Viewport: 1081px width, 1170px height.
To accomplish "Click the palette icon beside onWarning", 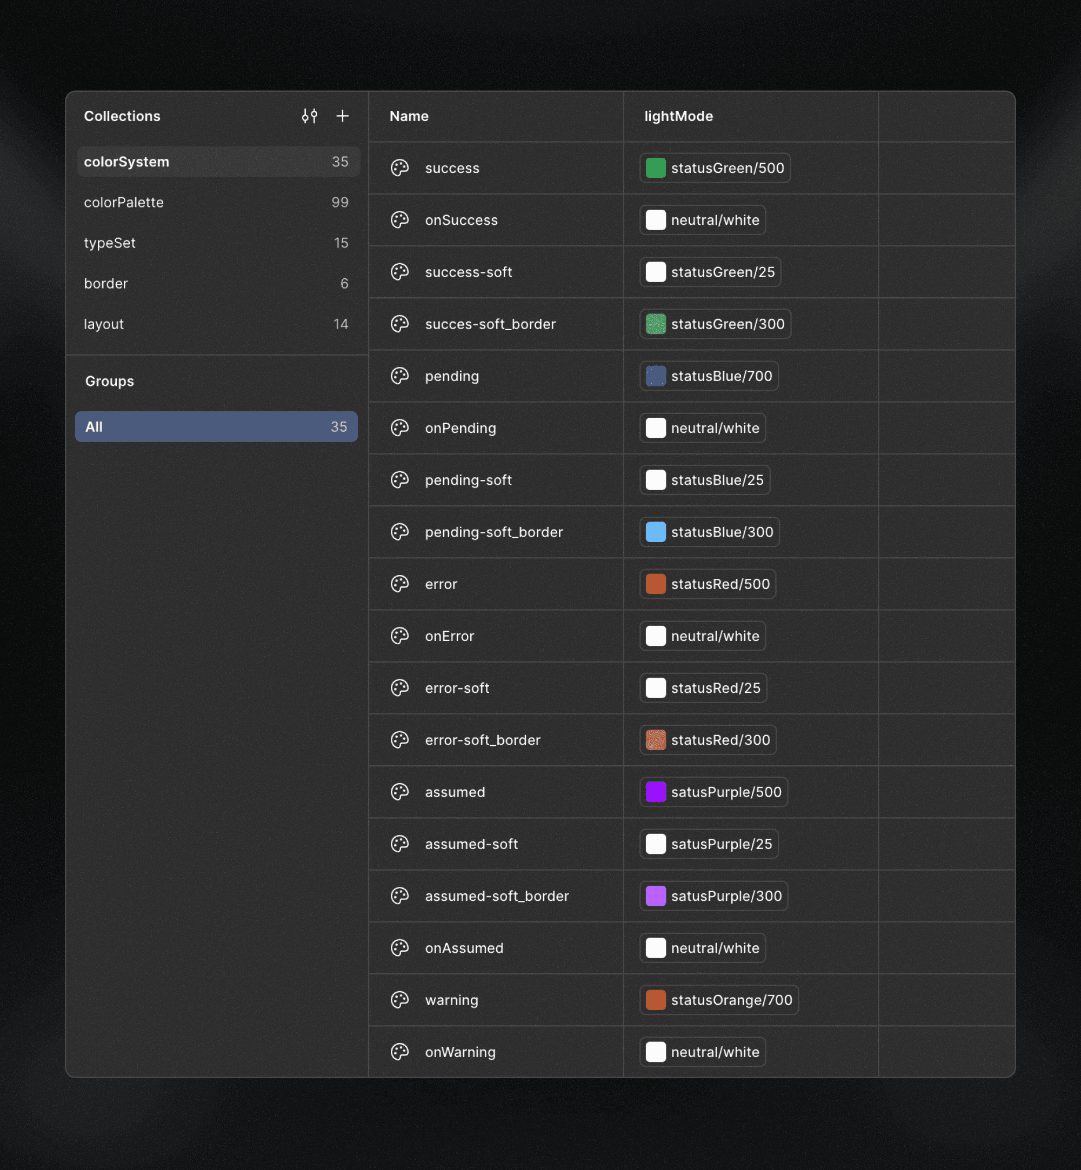I will coord(399,1052).
